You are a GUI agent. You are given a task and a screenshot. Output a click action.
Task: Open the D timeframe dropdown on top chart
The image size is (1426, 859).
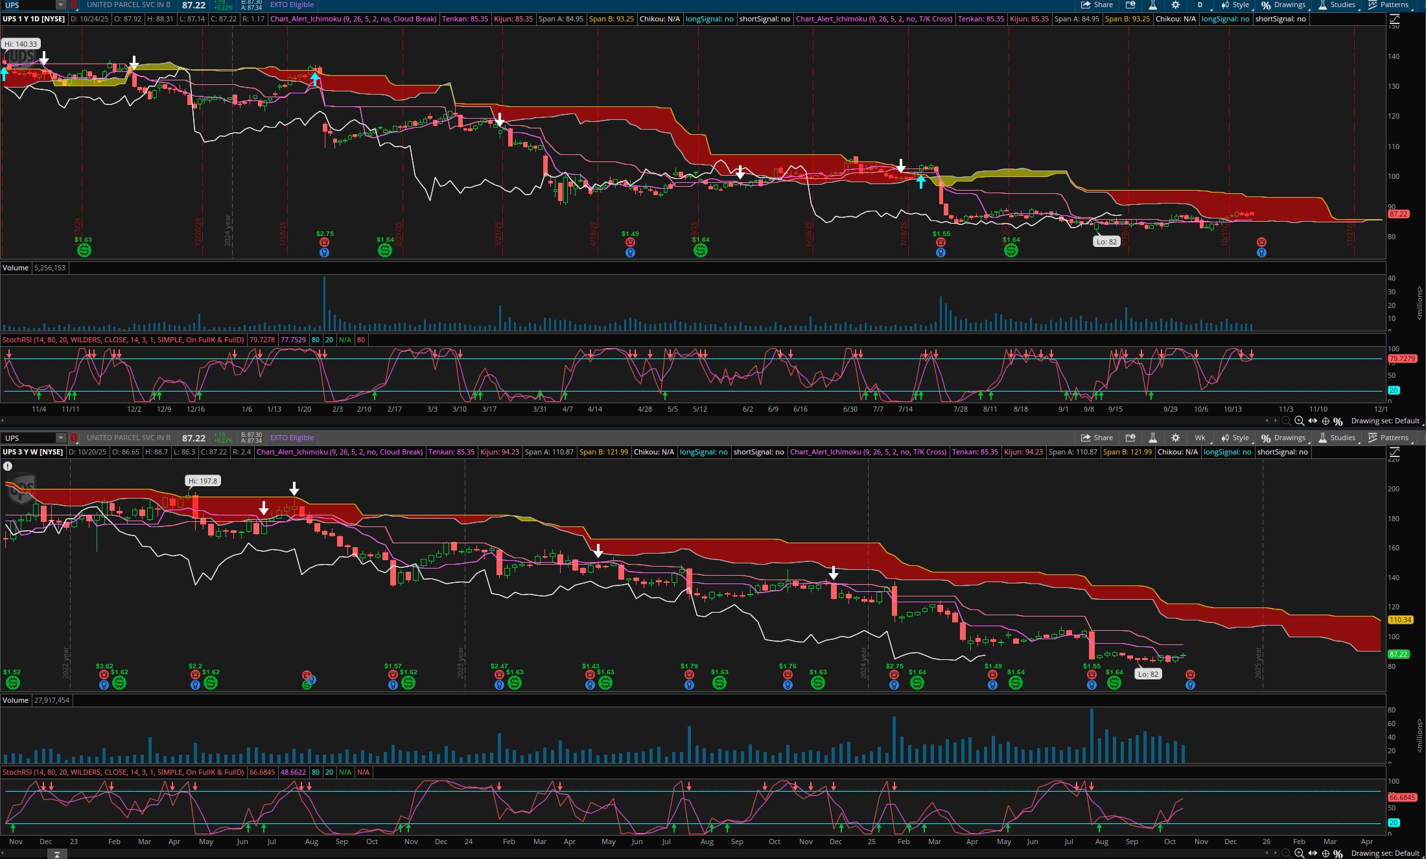[1200, 5]
